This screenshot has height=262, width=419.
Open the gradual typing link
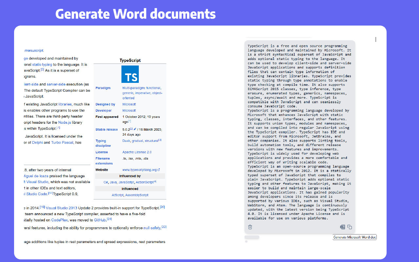[x=137, y=141]
